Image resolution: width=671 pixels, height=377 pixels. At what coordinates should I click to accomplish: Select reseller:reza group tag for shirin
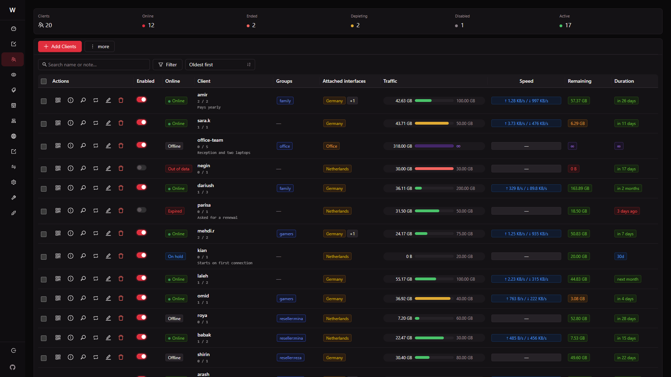(290, 358)
